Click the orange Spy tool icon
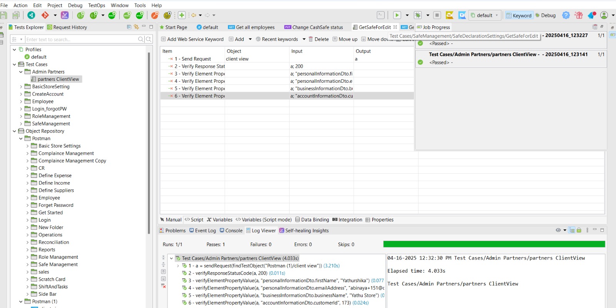The height and width of the screenshot is (308, 616). click(x=155, y=15)
